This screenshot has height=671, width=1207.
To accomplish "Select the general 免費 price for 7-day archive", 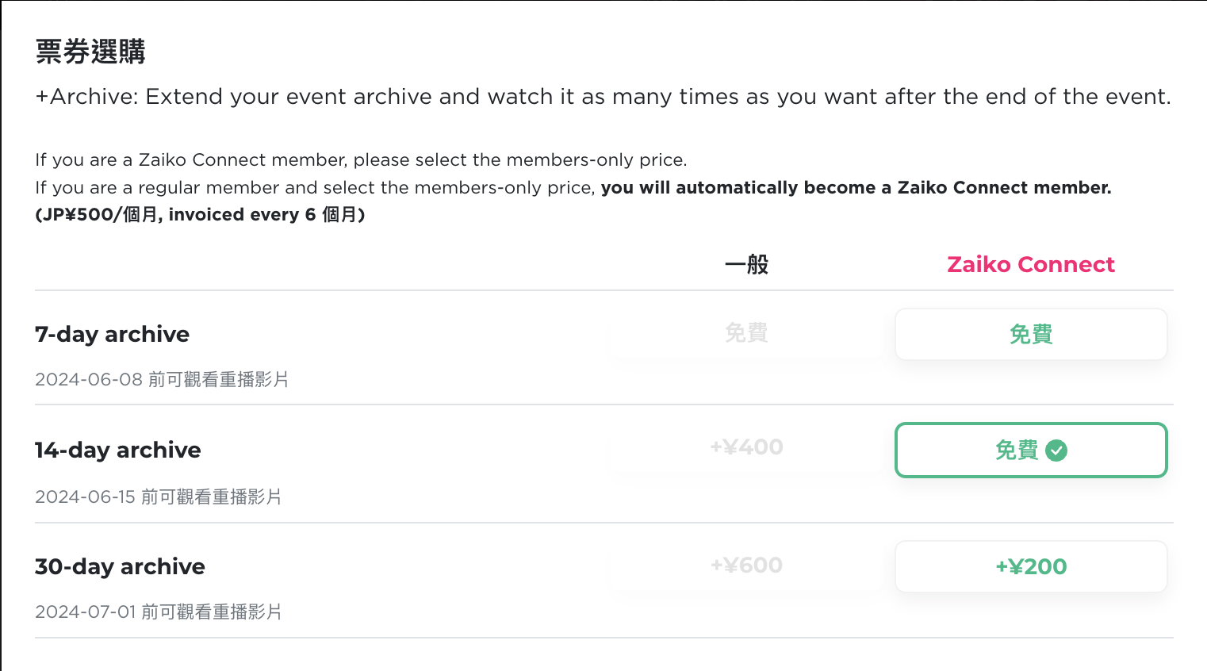I will 746,333.
